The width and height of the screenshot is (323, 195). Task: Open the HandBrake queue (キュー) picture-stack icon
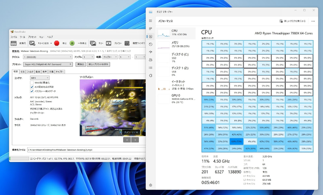[x=93, y=43]
